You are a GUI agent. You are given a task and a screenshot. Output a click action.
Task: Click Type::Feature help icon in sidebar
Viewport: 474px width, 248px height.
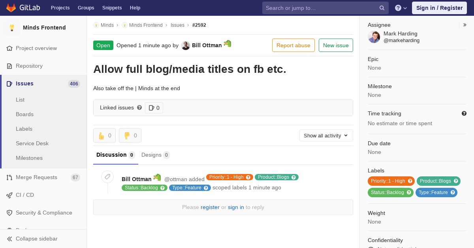pos(453,192)
